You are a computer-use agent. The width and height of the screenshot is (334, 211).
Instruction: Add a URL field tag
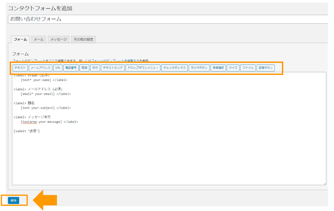(x=58, y=68)
